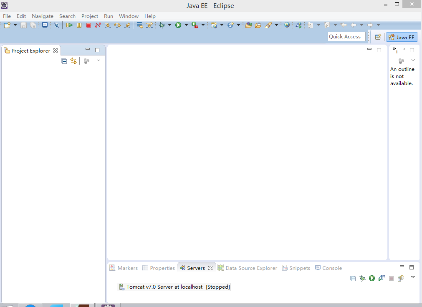
Task: Collapse All in Project Explorer
Action: [x=64, y=61]
